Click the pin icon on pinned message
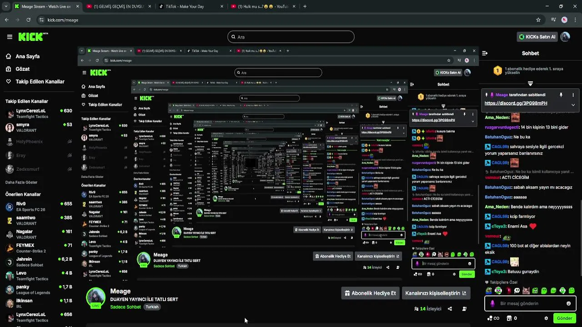Screen dimensions: 582x327 561,95
